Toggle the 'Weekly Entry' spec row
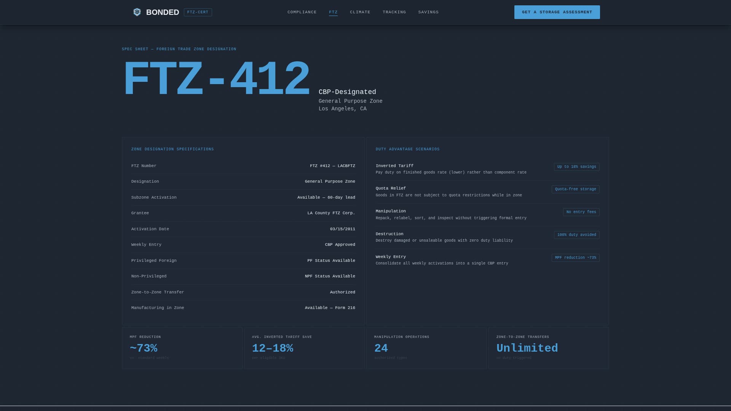Image resolution: width=731 pixels, height=411 pixels. (243, 244)
